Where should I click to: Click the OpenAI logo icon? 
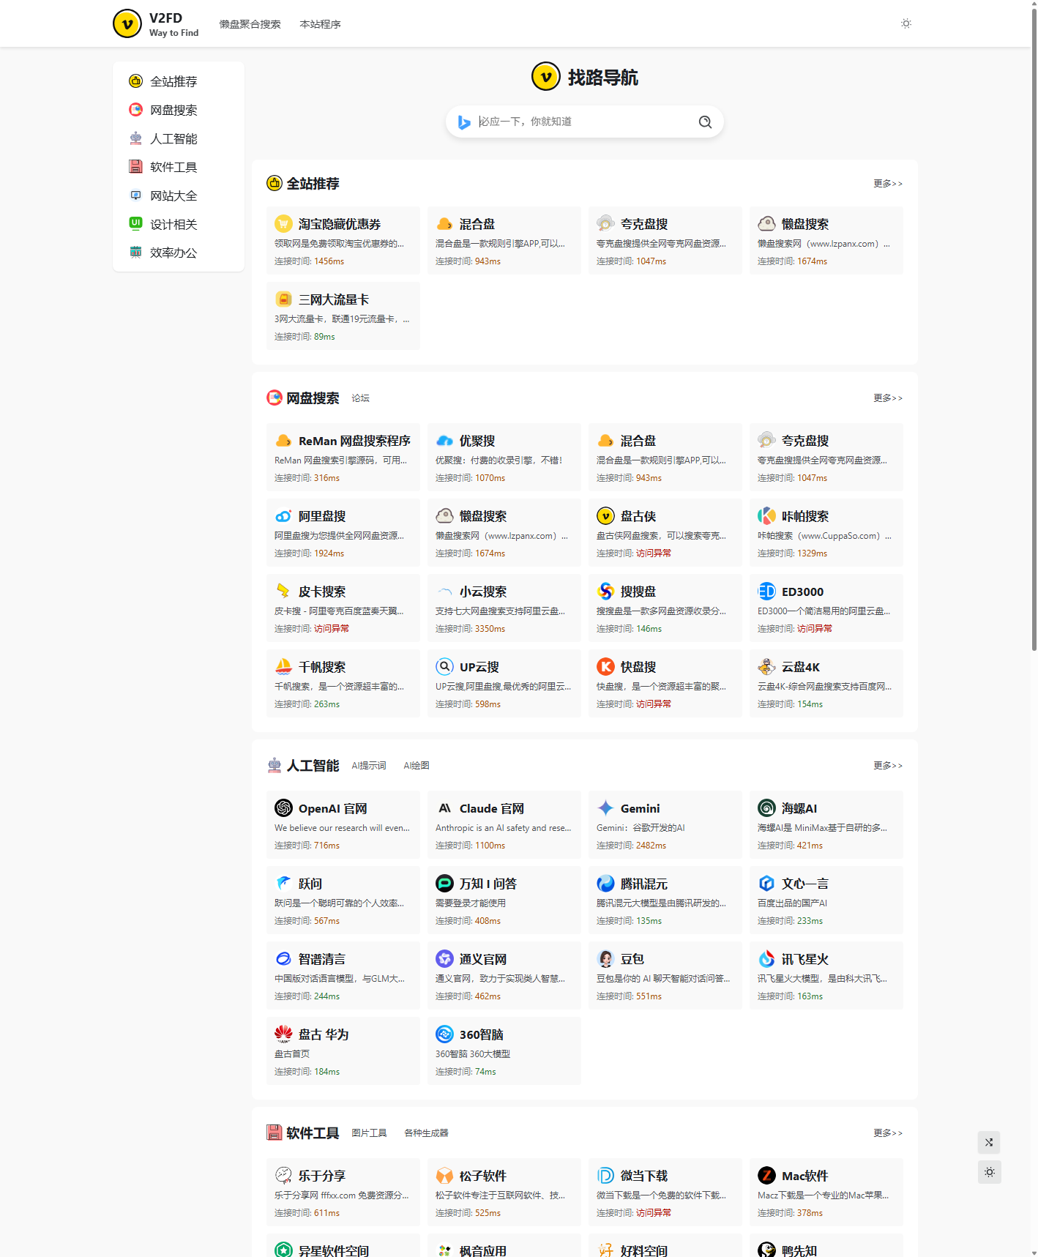pyautogui.click(x=283, y=808)
